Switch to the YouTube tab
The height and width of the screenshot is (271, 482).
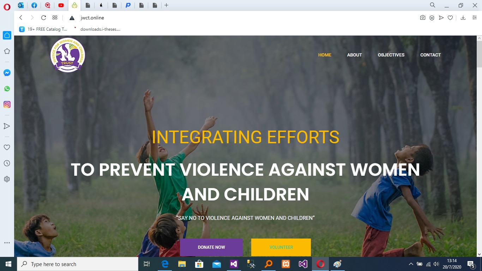click(61, 5)
